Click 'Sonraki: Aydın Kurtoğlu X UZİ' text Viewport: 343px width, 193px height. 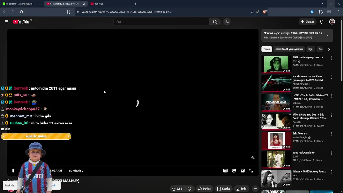tap(293, 33)
